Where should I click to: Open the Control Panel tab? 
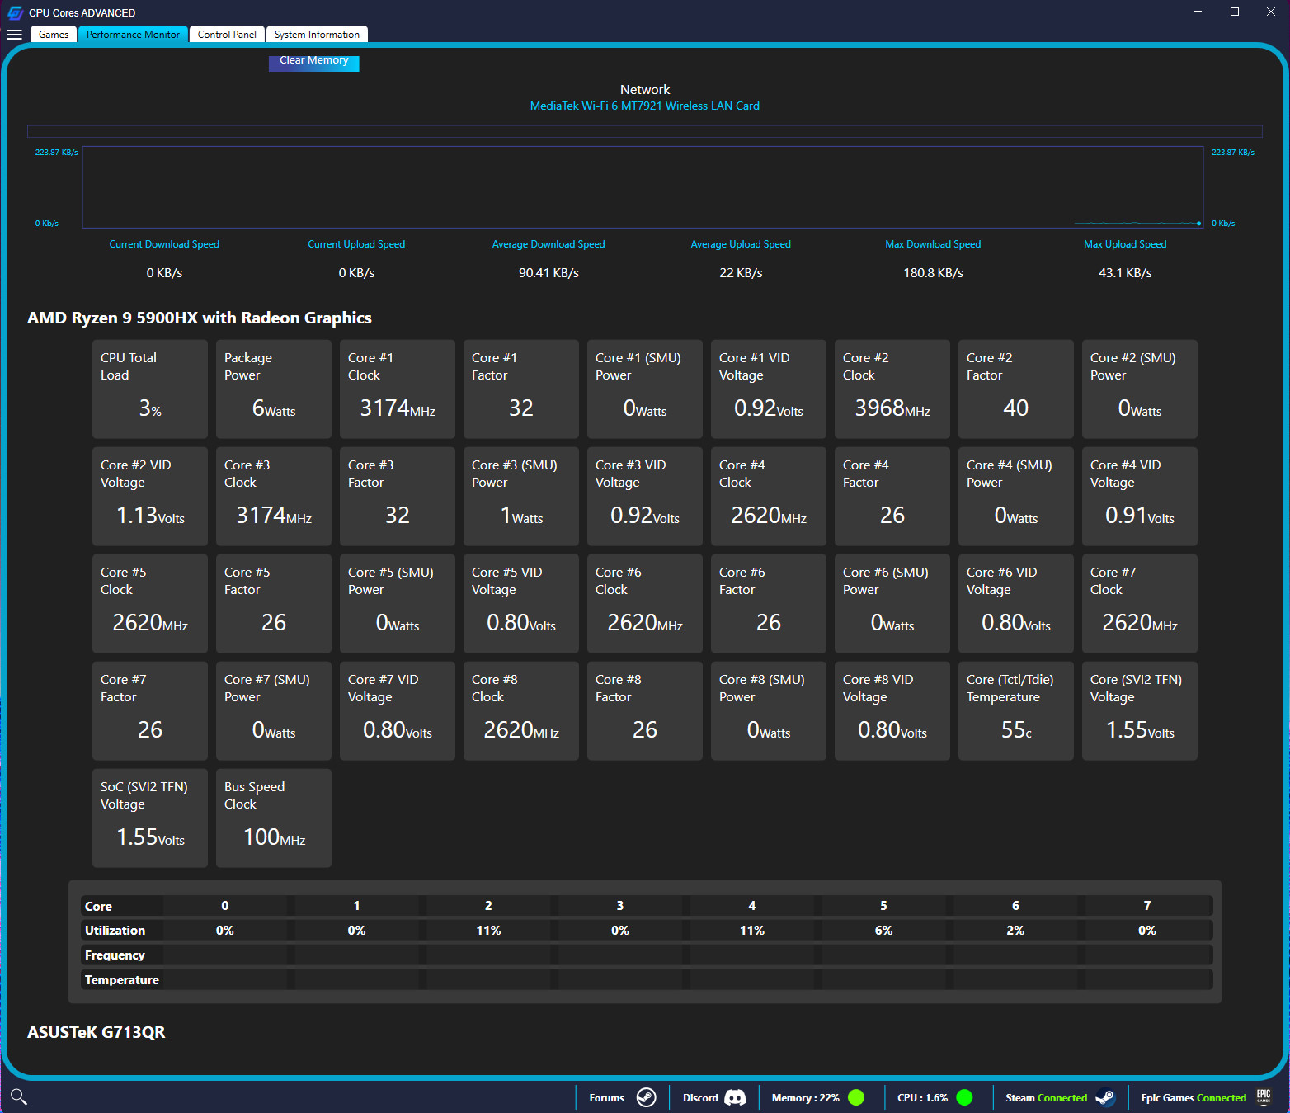point(226,34)
